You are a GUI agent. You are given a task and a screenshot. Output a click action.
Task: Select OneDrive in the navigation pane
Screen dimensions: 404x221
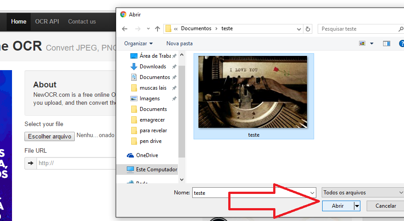[x=147, y=155]
